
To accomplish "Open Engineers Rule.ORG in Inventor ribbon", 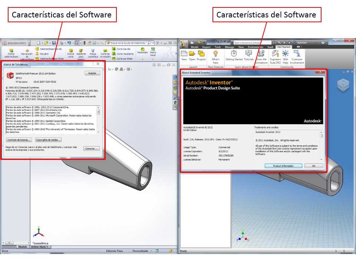I will (x=275, y=57).
